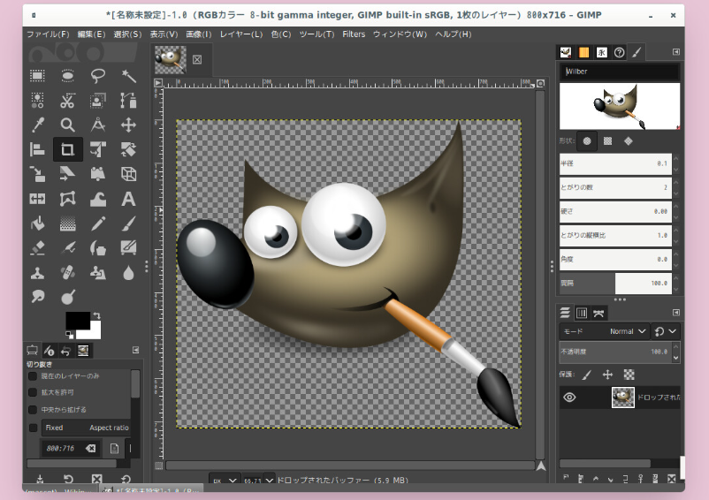Select the Text tool
709x500 pixels.
click(x=128, y=199)
